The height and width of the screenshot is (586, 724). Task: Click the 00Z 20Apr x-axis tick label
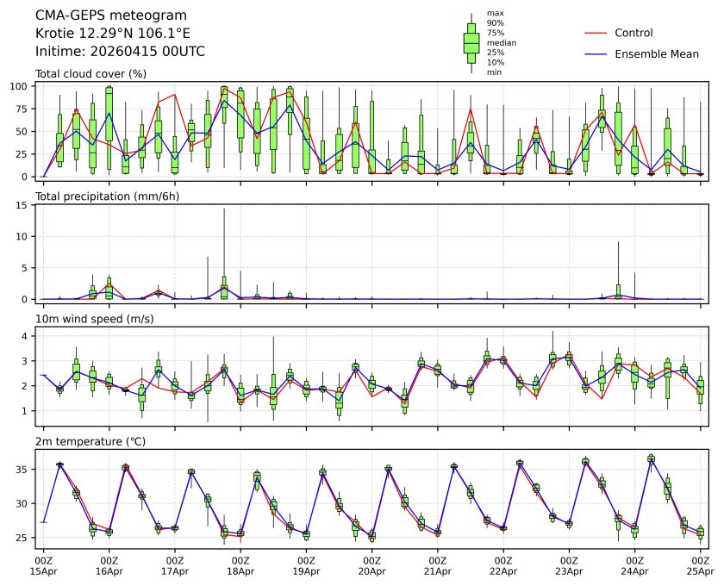[x=371, y=565]
